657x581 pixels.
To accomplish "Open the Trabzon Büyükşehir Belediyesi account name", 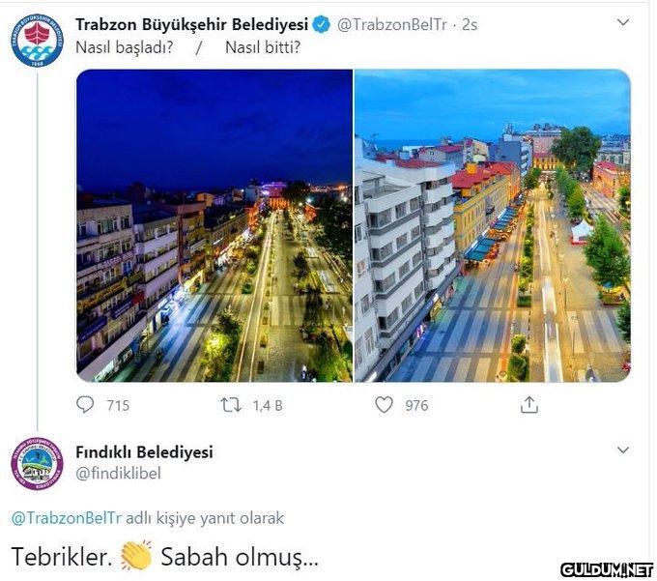I will point(192,25).
